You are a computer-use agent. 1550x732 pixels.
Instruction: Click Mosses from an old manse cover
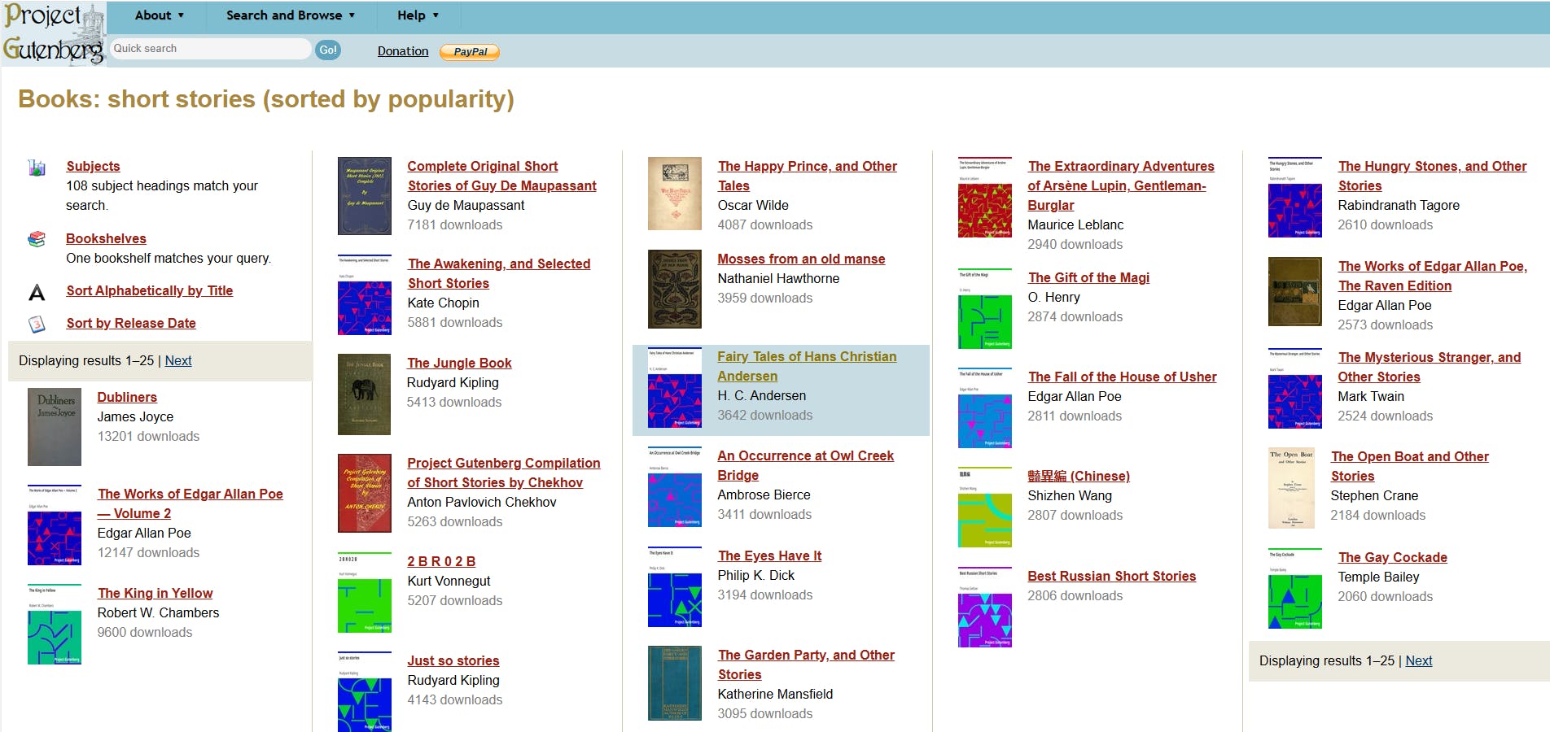pos(675,289)
